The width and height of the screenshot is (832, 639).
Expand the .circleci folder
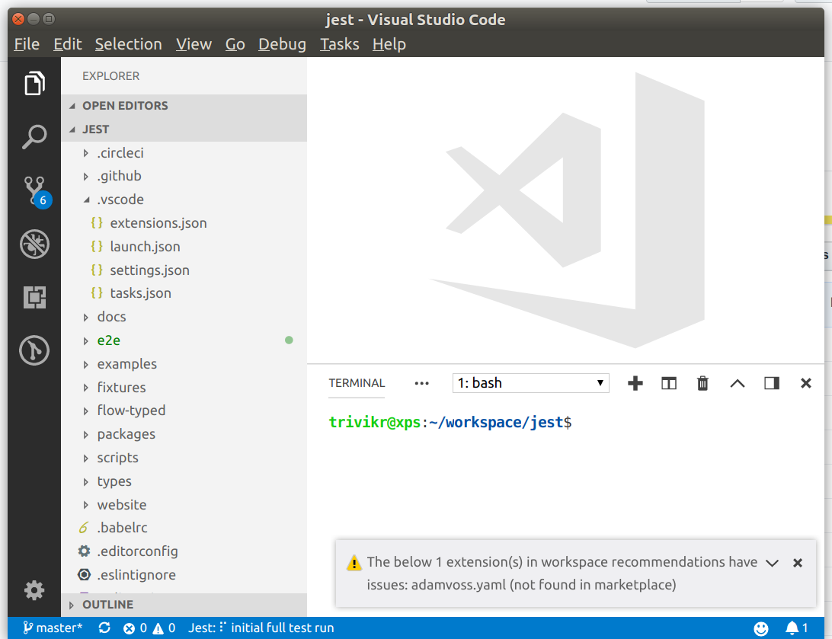click(184, 153)
